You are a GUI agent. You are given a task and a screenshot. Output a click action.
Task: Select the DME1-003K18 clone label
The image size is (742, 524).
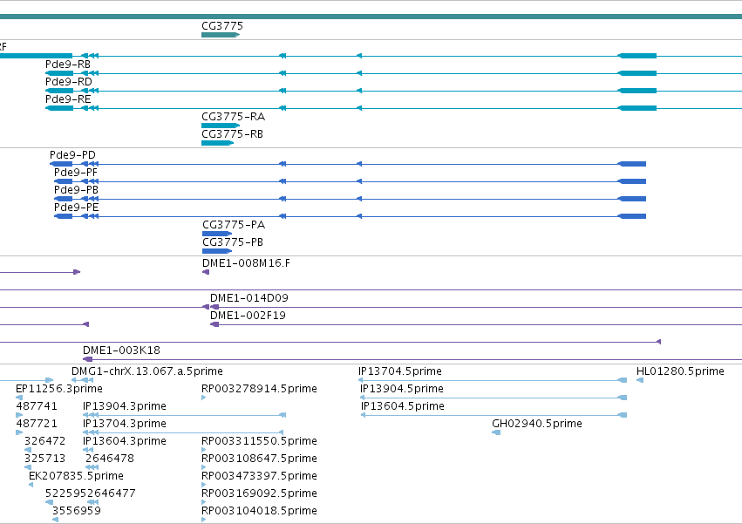(121, 350)
